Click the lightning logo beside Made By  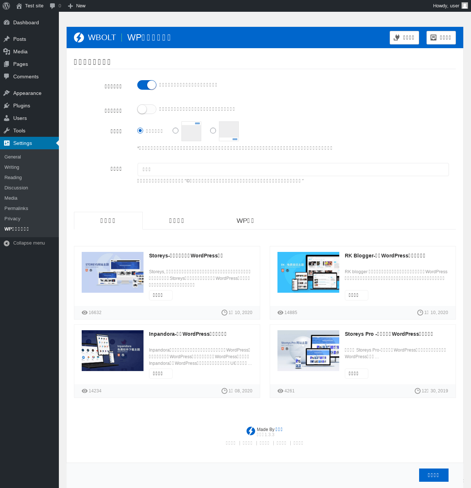pos(251,431)
